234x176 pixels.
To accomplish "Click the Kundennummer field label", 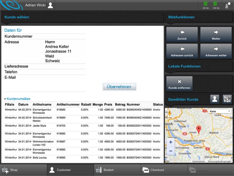I will pyautogui.click(x=18, y=37).
